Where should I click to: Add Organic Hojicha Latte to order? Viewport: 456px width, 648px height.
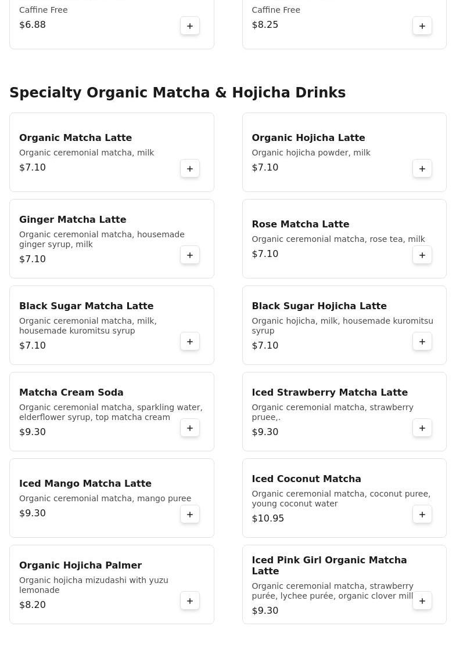click(422, 169)
